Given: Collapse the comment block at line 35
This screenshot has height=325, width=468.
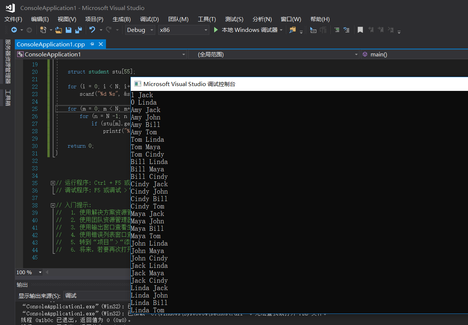Looking at the screenshot, I should point(53,183).
